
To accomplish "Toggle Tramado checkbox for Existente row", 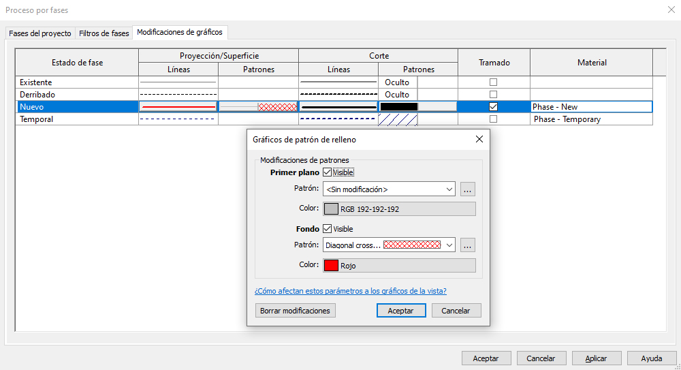I will point(494,82).
